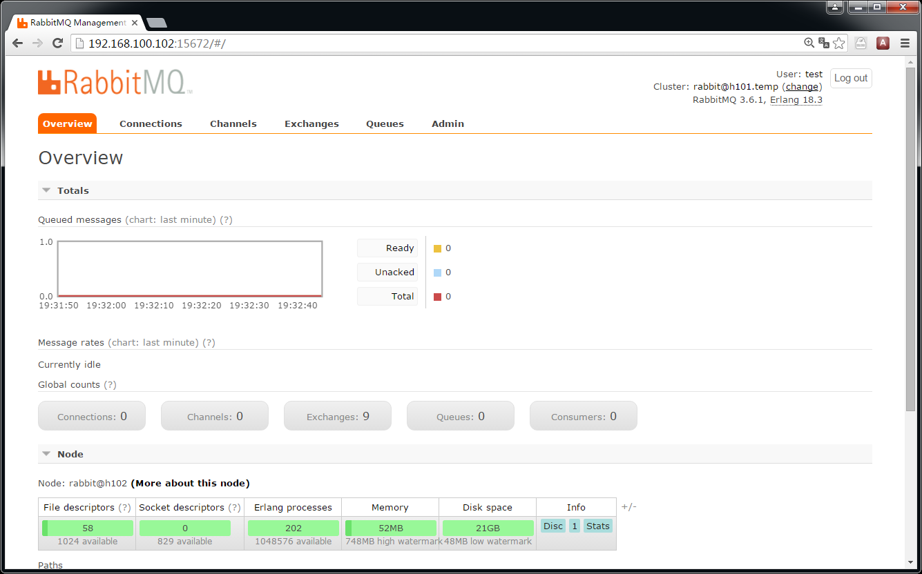The height and width of the screenshot is (574, 922).
Task: Click the red A extension icon
Action: click(x=883, y=43)
